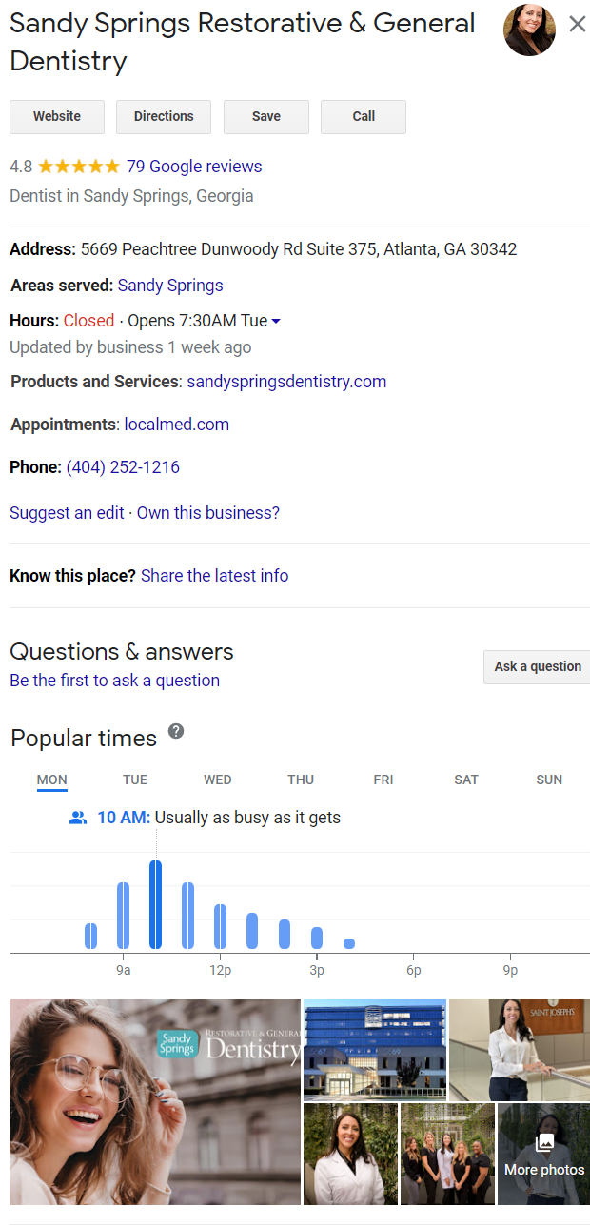
Task: Open the profile avatar photo
Action: pyautogui.click(x=529, y=30)
